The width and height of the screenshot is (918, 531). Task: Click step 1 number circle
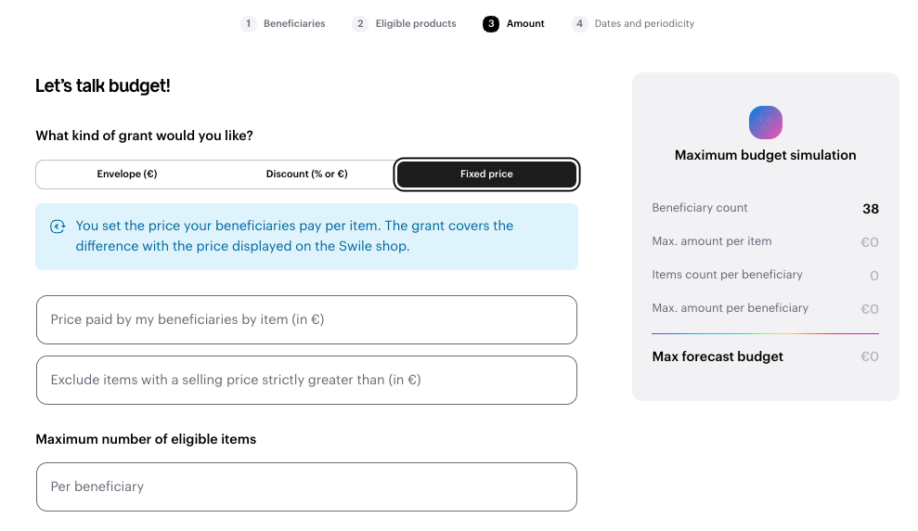click(x=249, y=24)
